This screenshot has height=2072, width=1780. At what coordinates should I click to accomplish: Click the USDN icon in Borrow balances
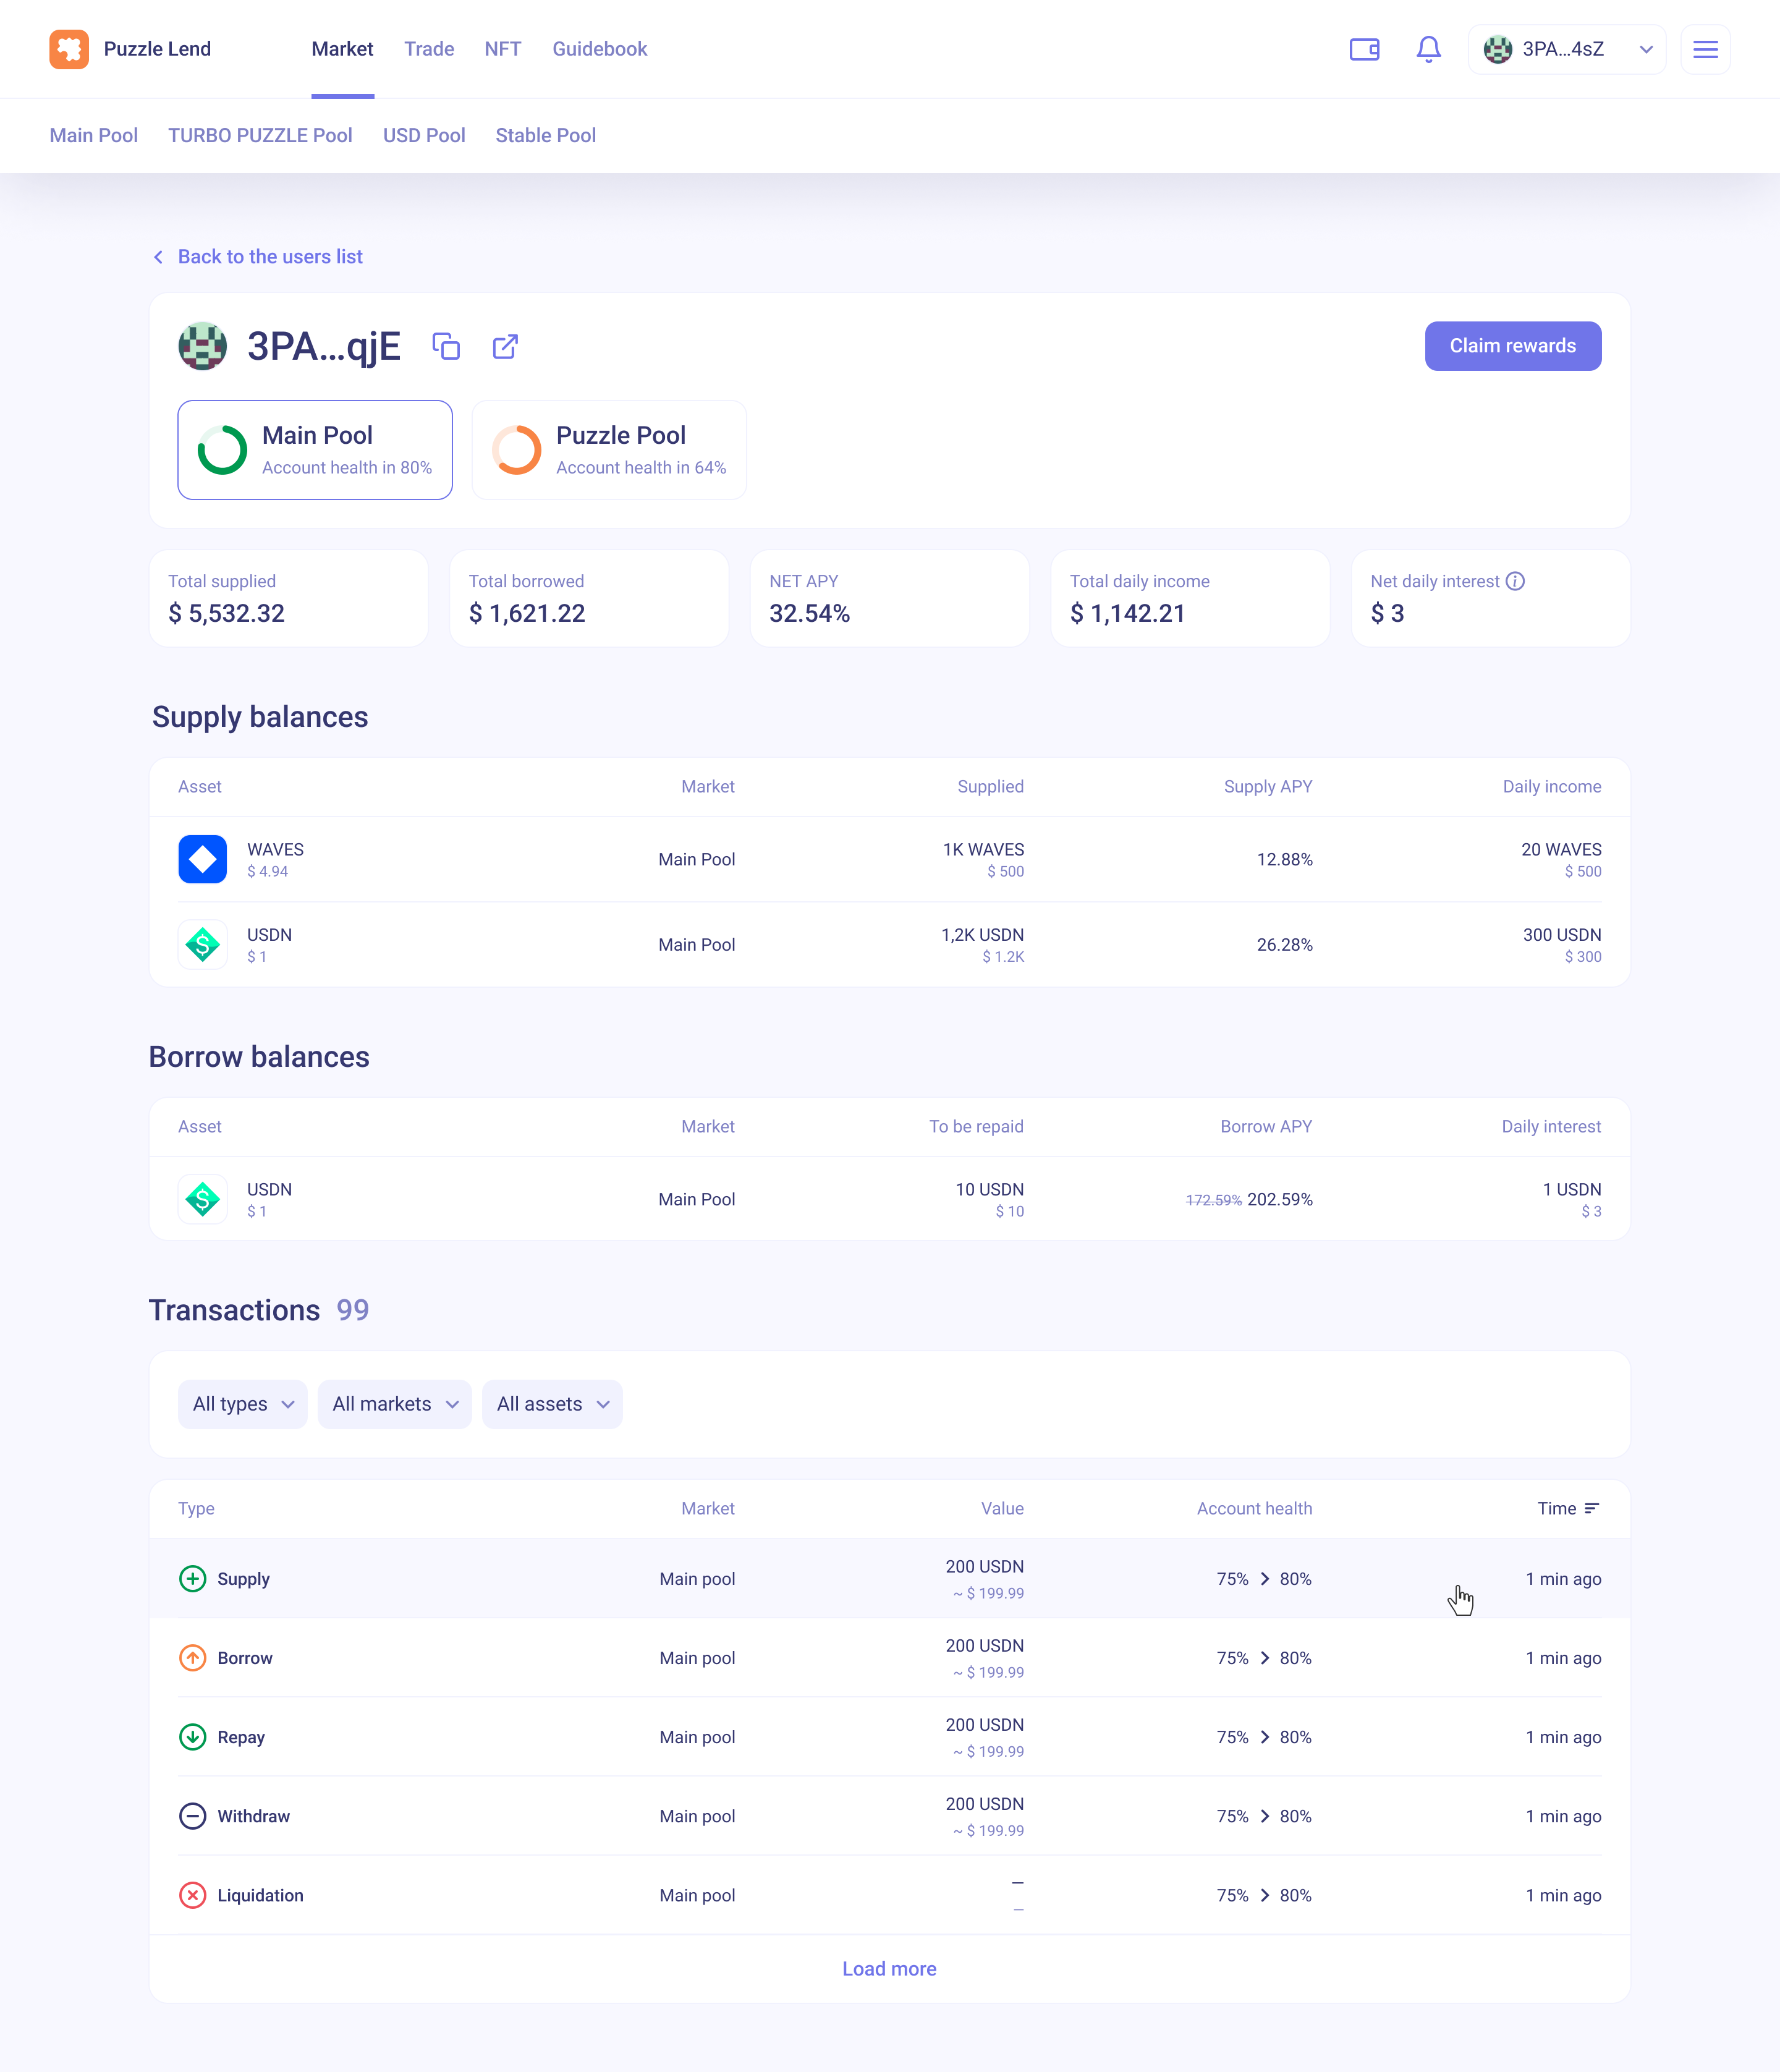tap(203, 1199)
